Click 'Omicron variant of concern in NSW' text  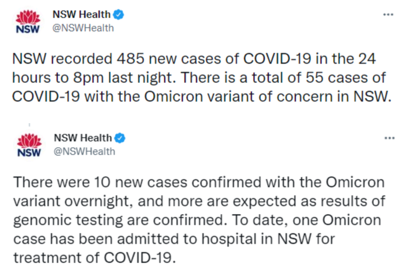(268, 97)
